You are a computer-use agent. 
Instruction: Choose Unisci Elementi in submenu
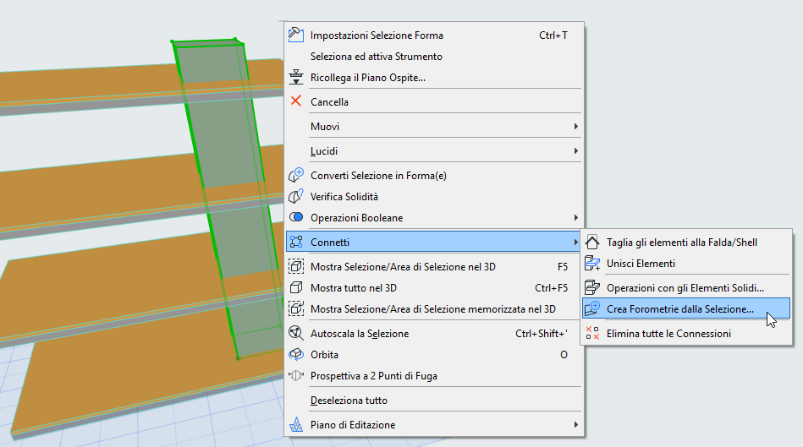point(686,263)
